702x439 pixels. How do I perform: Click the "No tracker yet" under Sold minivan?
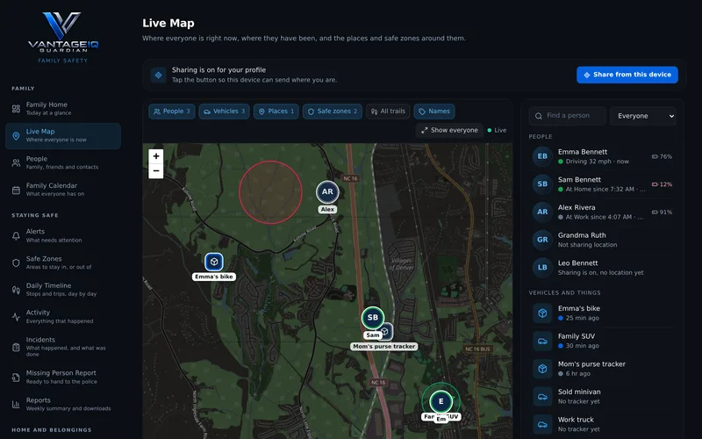click(578, 401)
